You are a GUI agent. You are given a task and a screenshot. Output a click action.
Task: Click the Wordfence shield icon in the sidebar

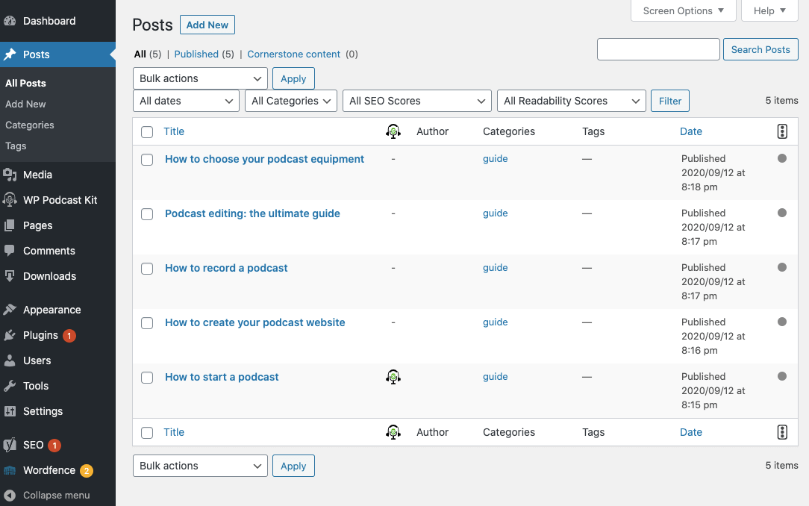point(10,470)
